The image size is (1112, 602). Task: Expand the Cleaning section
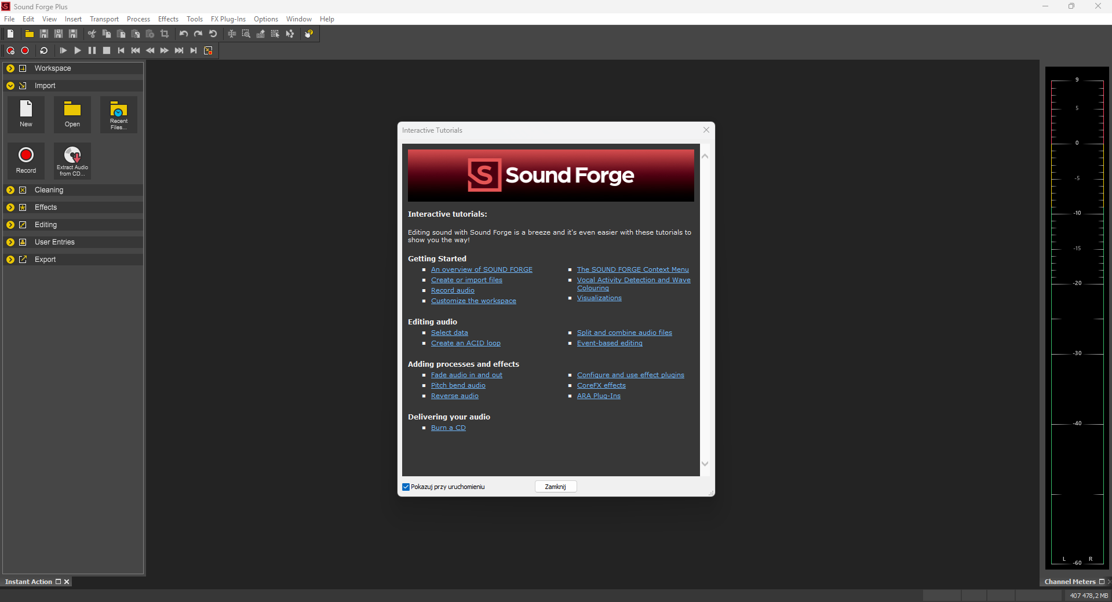(10, 190)
